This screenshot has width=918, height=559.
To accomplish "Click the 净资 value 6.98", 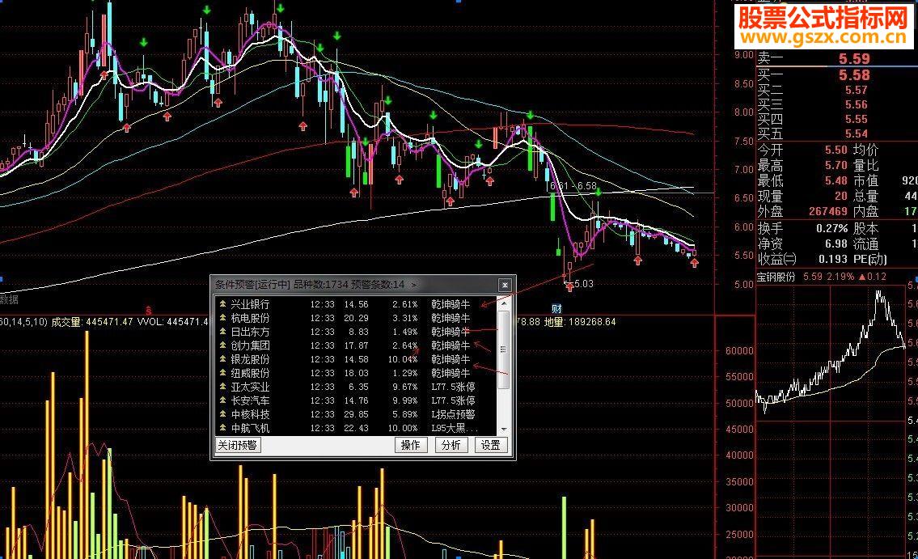I will point(836,244).
